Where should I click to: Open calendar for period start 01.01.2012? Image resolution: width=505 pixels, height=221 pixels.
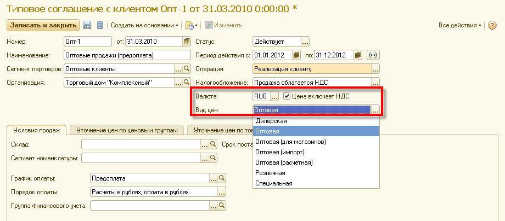click(x=296, y=55)
